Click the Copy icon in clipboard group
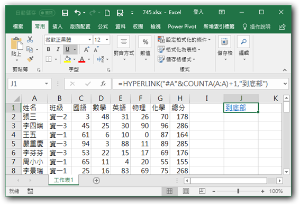 click(x=30, y=49)
